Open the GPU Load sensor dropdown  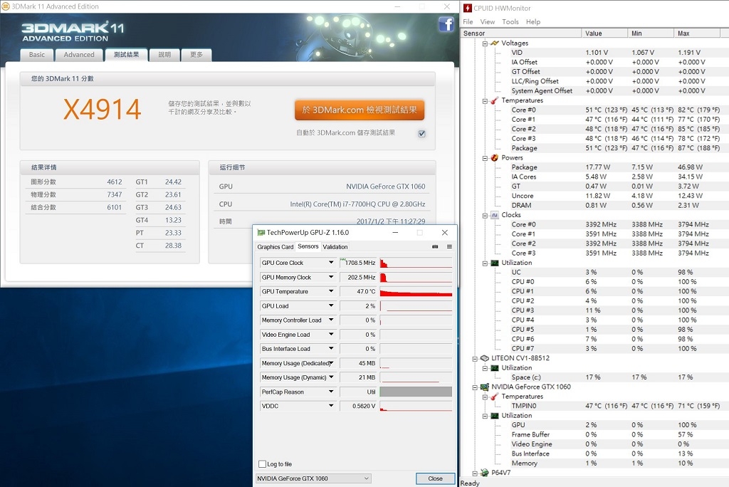point(331,306)
